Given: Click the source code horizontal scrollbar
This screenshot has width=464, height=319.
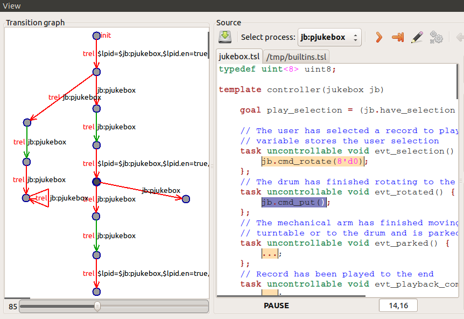Looking at the screenshot, I should (291, 297).
